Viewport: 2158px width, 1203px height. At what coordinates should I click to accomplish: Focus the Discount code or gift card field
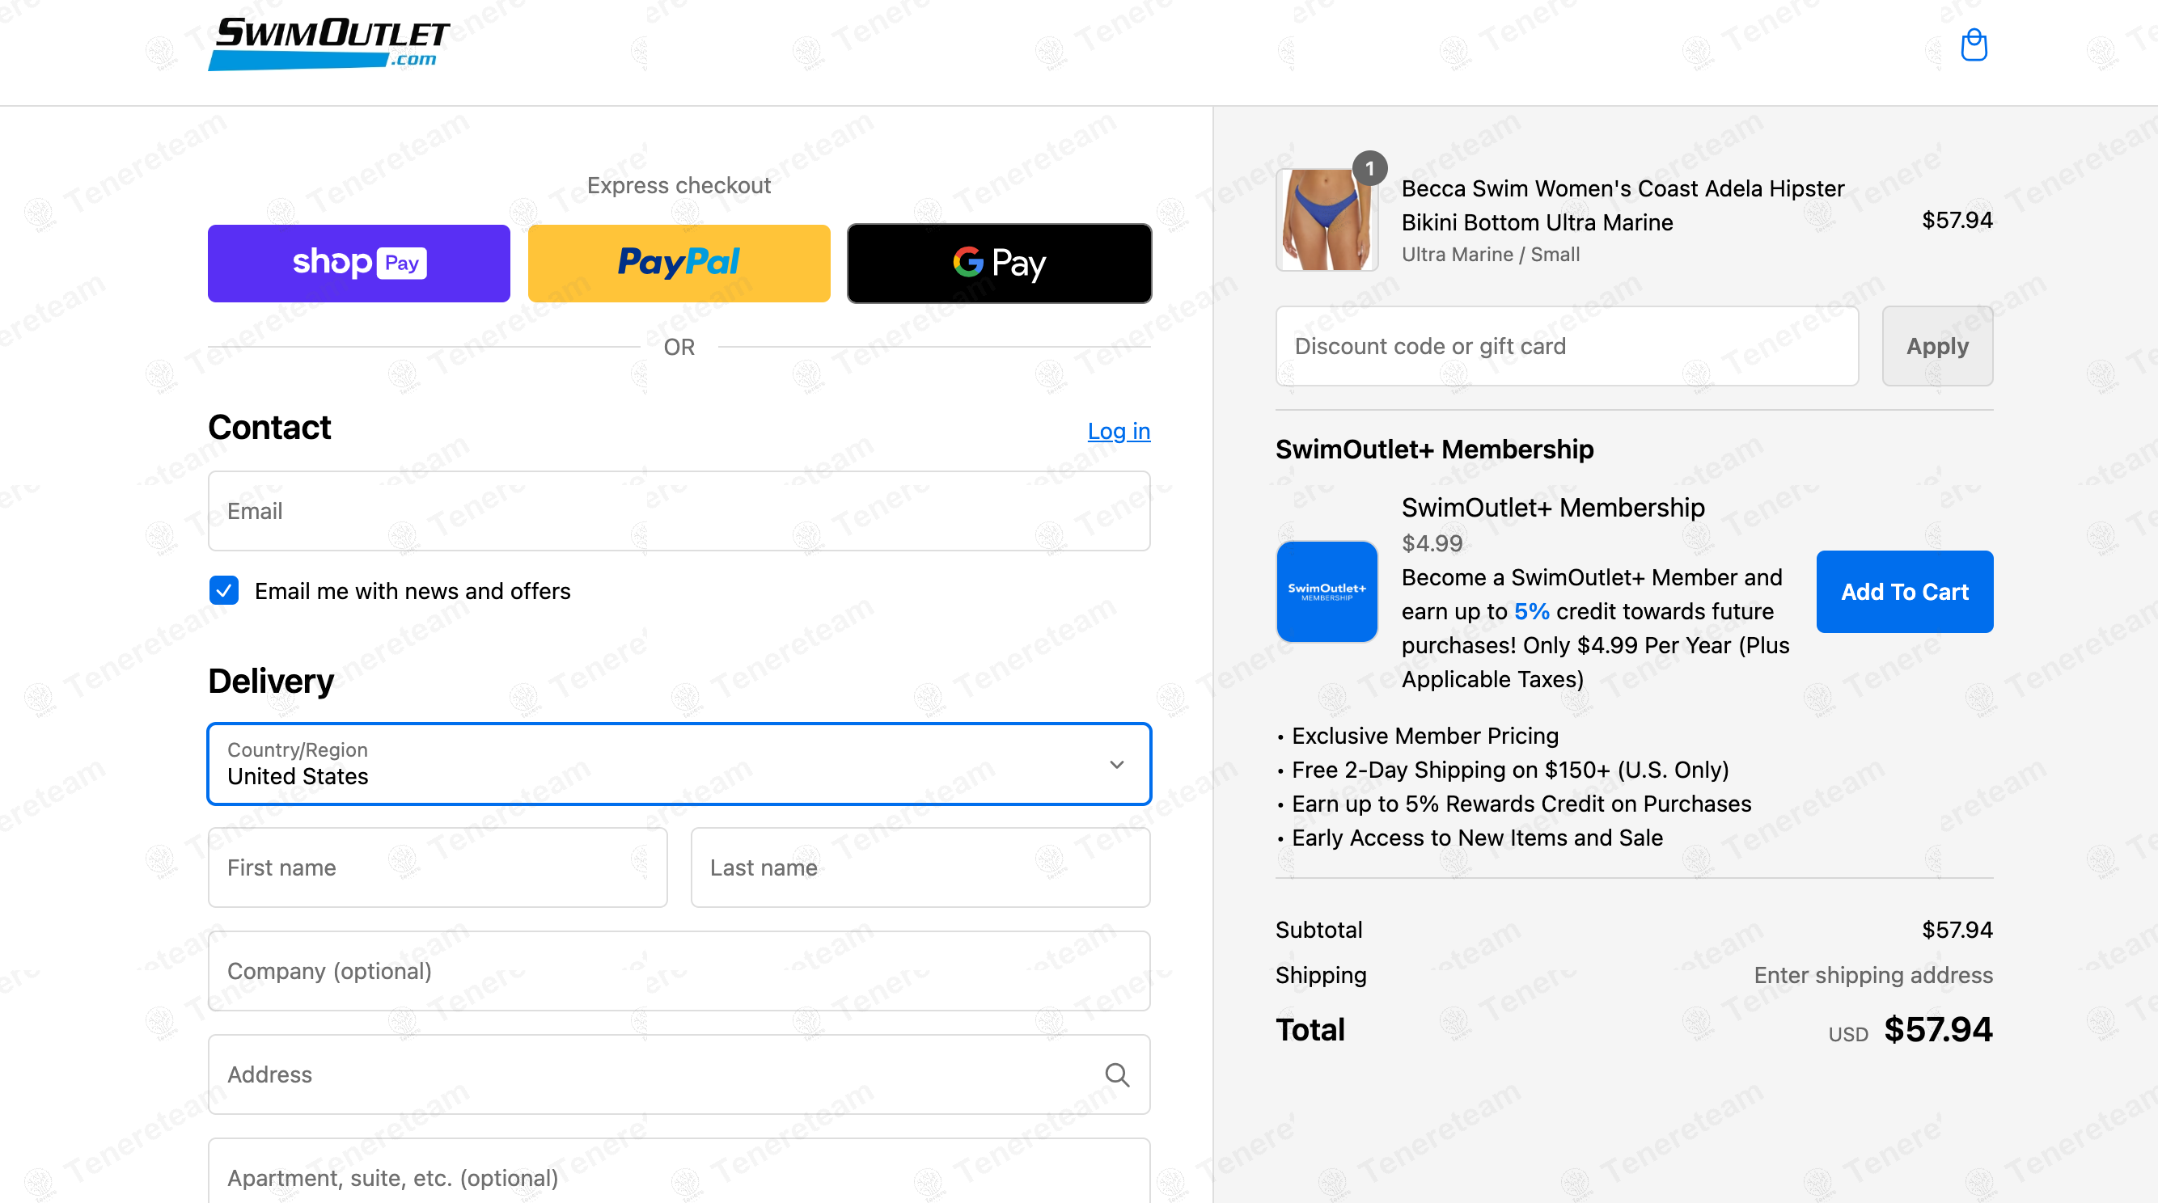click(x=1567, y=346)
